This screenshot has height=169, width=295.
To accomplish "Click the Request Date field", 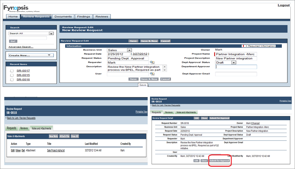I will (x=118, y=54).
